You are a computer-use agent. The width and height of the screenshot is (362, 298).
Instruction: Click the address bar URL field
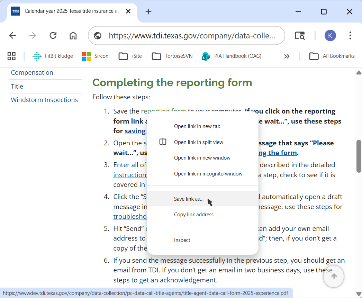coord(192,36)
